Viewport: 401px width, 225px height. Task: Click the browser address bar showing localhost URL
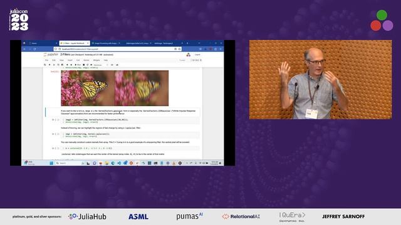[117, 49]
